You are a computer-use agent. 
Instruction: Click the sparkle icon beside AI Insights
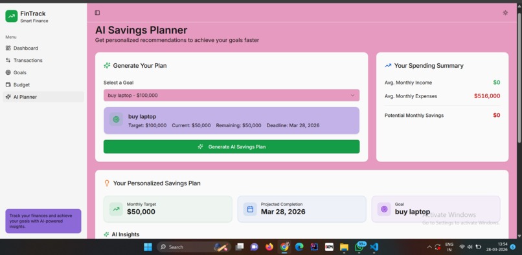tap(106, 234)
